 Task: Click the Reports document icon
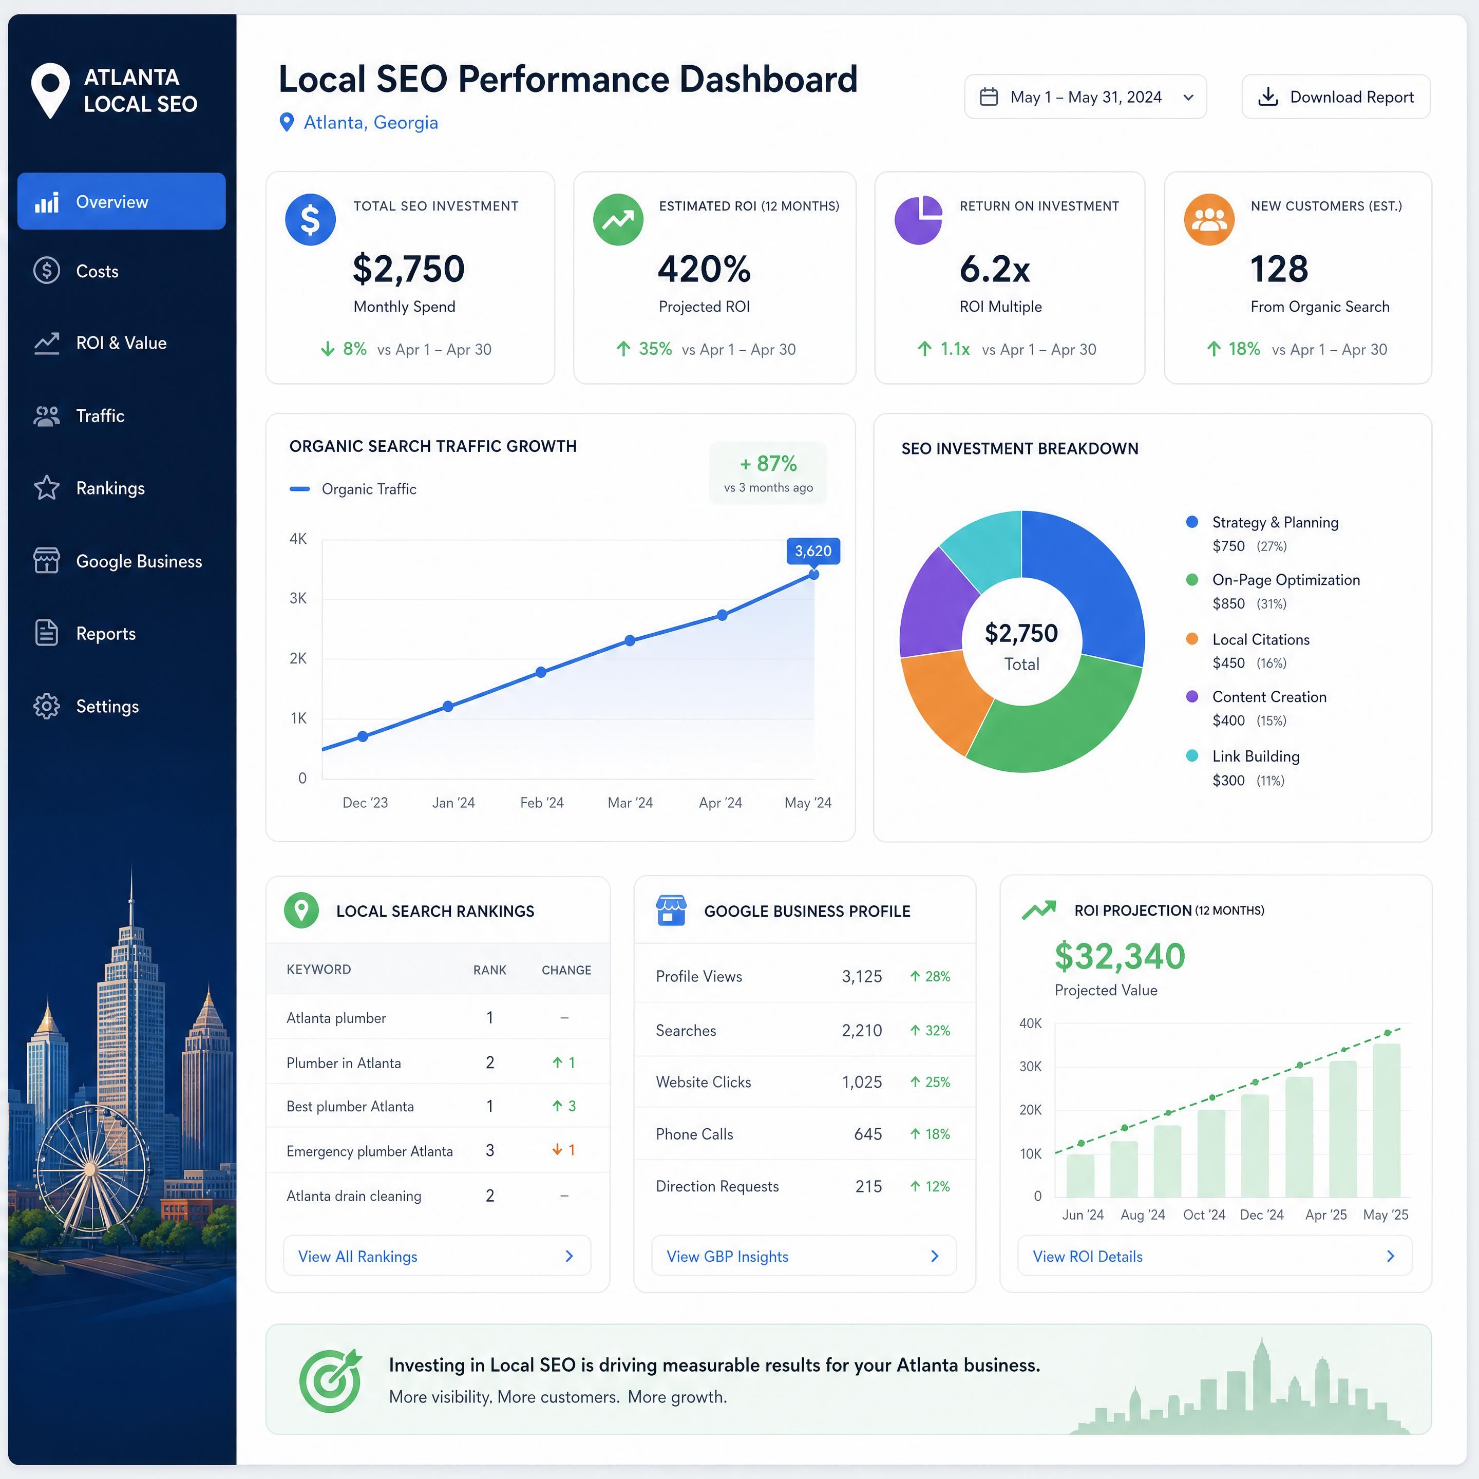(47, 632)
